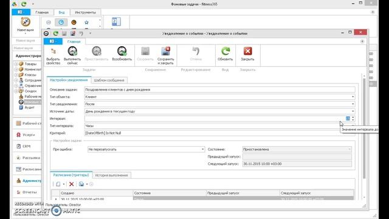
Task: Delete trigger with the red X icon
Action: click(72, 184)
